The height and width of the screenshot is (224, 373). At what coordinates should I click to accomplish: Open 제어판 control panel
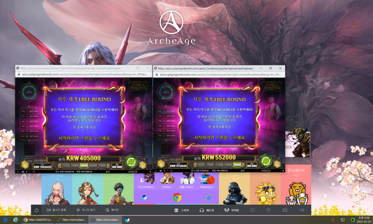(x=112, y=210)
